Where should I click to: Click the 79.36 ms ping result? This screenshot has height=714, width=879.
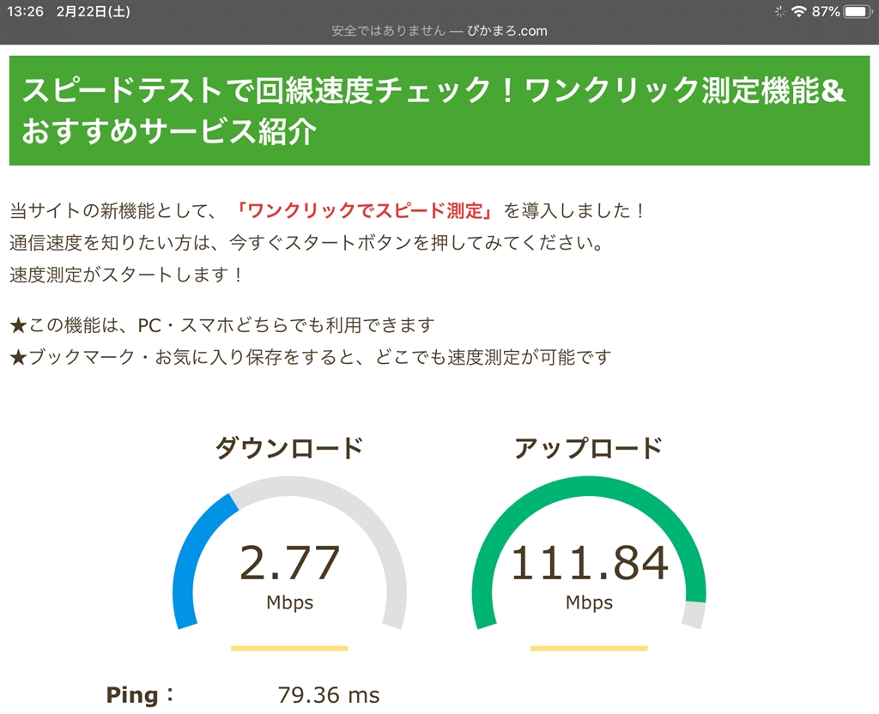pyautogui.click(x=329, y=695)
